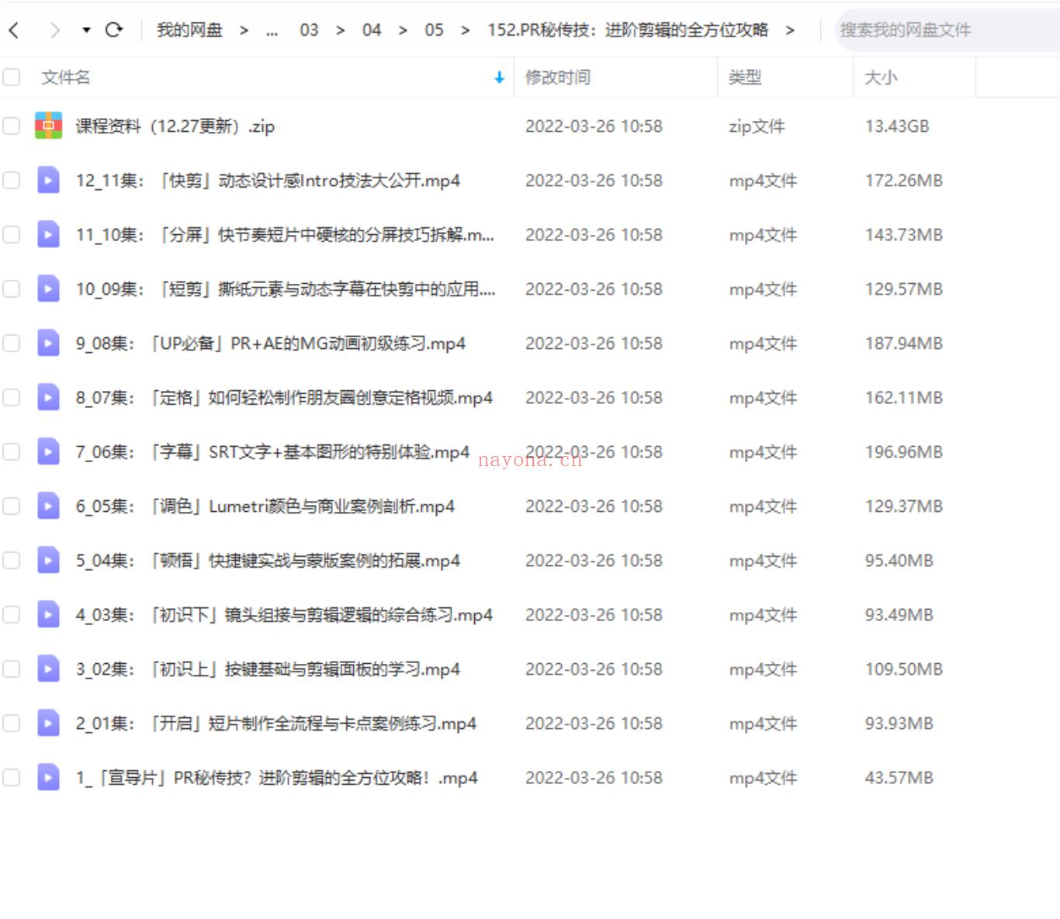The image size is (1060, 919).
Task: Check the box for 8_07集 video
Action: [11, 397]
